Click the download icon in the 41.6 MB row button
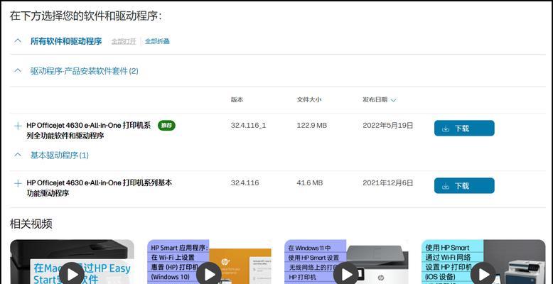This screenshot has height=284, width=553. 446,186
